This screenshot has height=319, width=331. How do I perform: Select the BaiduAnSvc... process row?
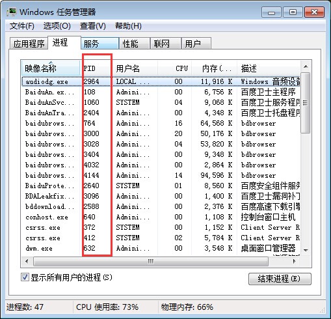point(161,102)
